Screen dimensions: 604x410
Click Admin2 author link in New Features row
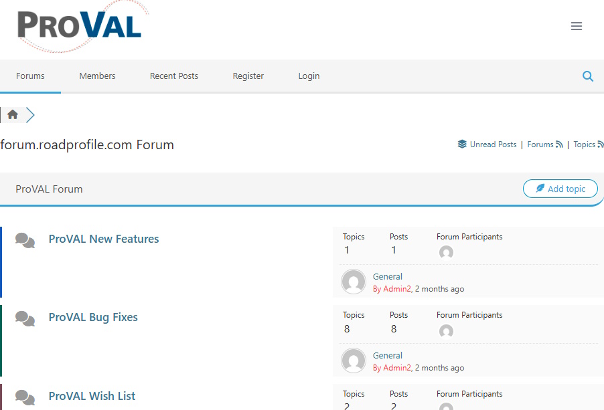pyautogui.click(x=397, y=289)
